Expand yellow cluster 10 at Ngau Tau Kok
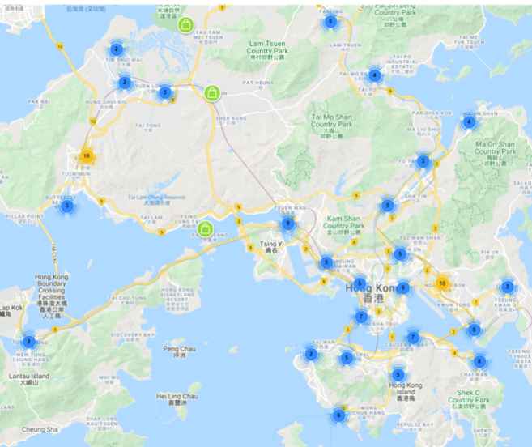Image resolution: width=532 pixels, height=447 pixels. 442,283
